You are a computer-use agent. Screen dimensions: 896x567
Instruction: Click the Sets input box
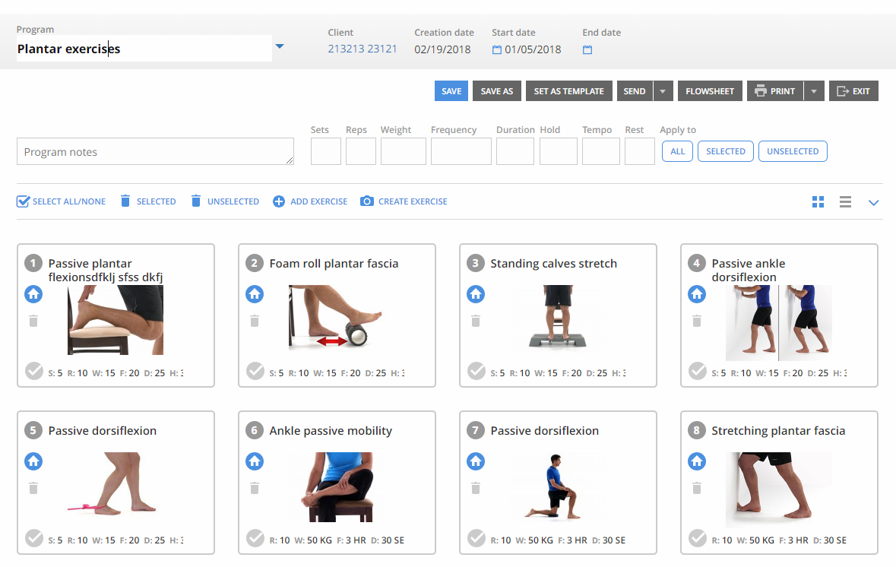[326, 151]
